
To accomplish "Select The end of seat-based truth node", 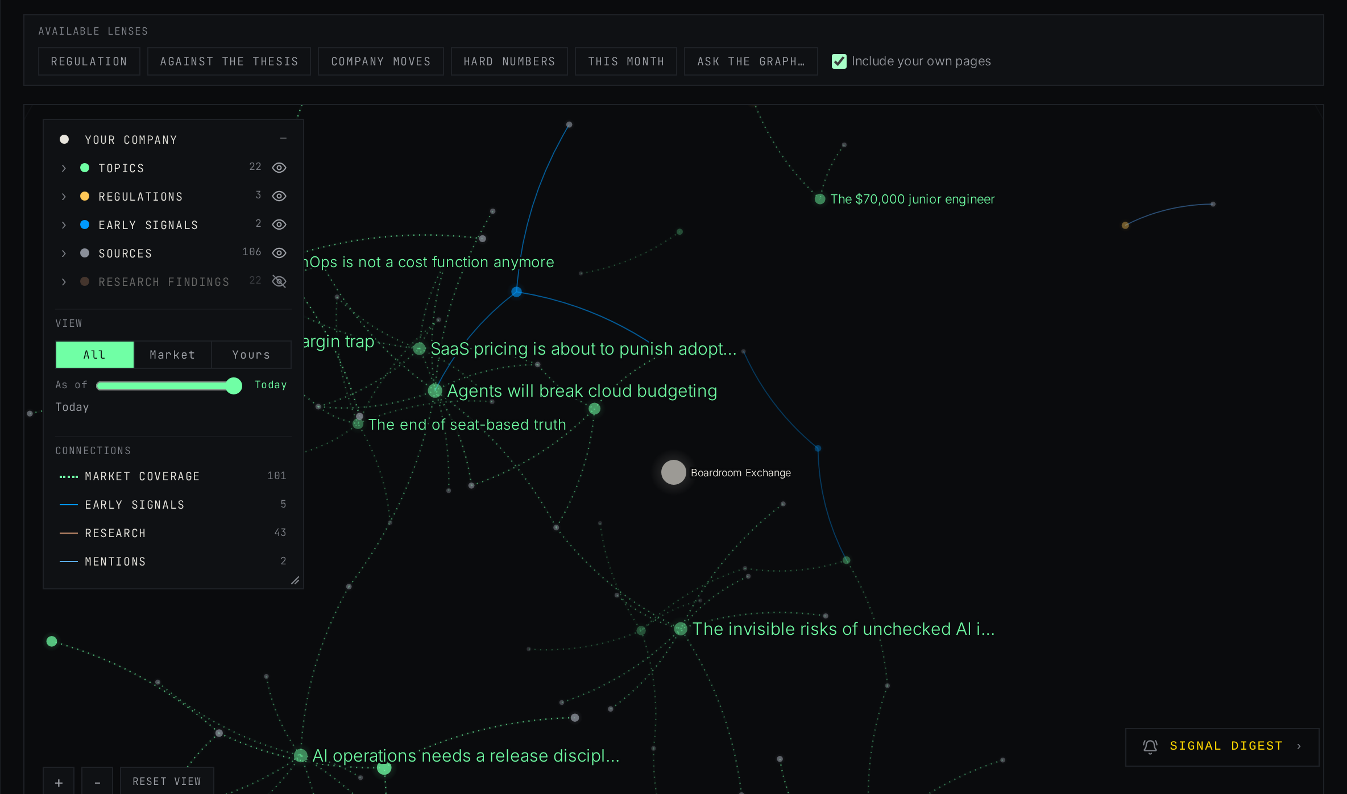I will [x=358, y=424].
